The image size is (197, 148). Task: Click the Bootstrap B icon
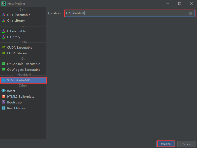pyautogui.click(x=4, y=102)
